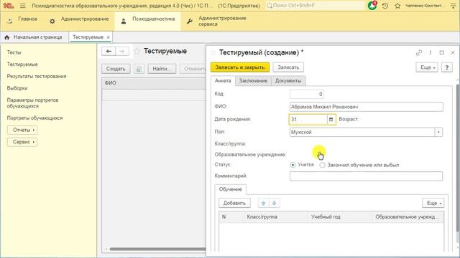Open Еще dropdown in Обучение table
The height and width of the screenshot is (258, 460).
pyautogui.click(x=433, y=203)
